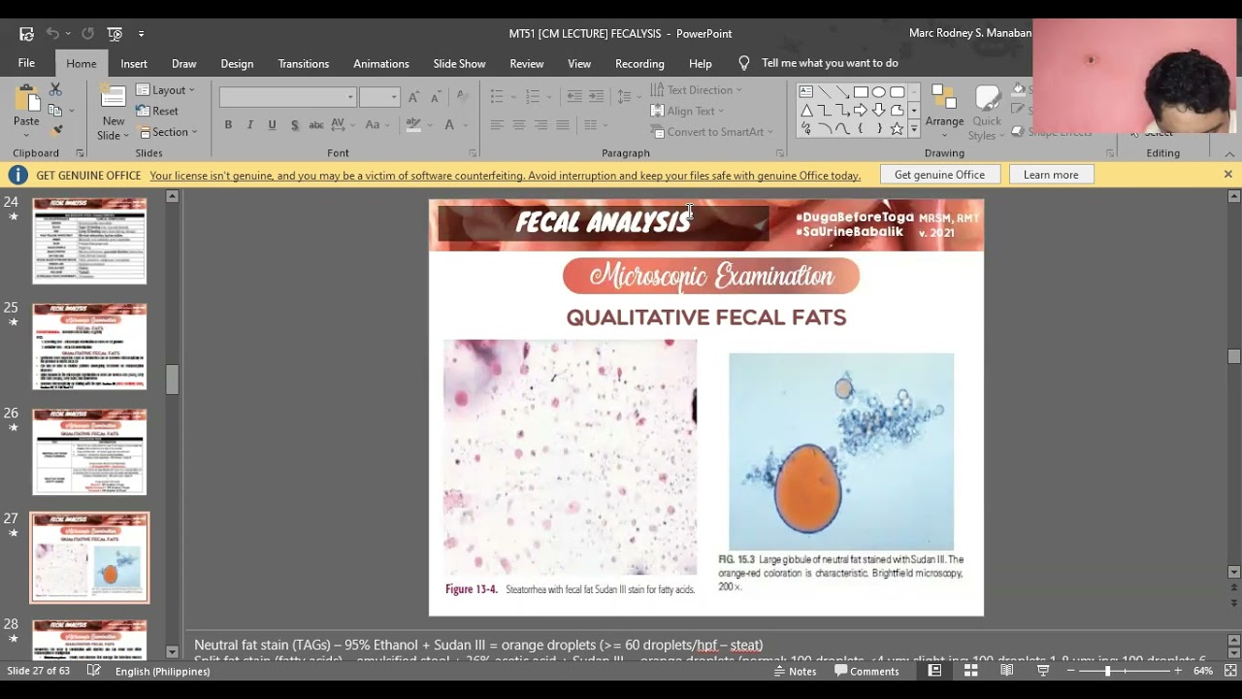This screenshot has height=699, width=1242.
Task: Pick the rectangle shape in the shapes gallery
Action: tap(861, 92)
